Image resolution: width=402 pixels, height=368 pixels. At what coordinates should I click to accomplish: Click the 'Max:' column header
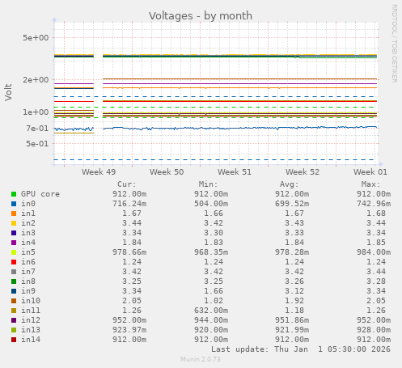click(370, 184)
